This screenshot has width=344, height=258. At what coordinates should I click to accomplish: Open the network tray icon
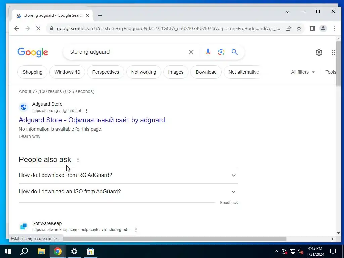293,251
